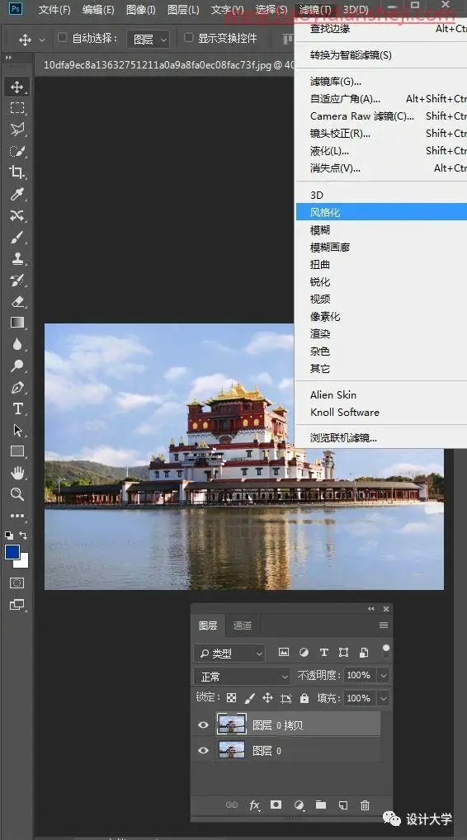
Task: Collapse the Layers panel double arrows
Action: (x=371, y=609)
